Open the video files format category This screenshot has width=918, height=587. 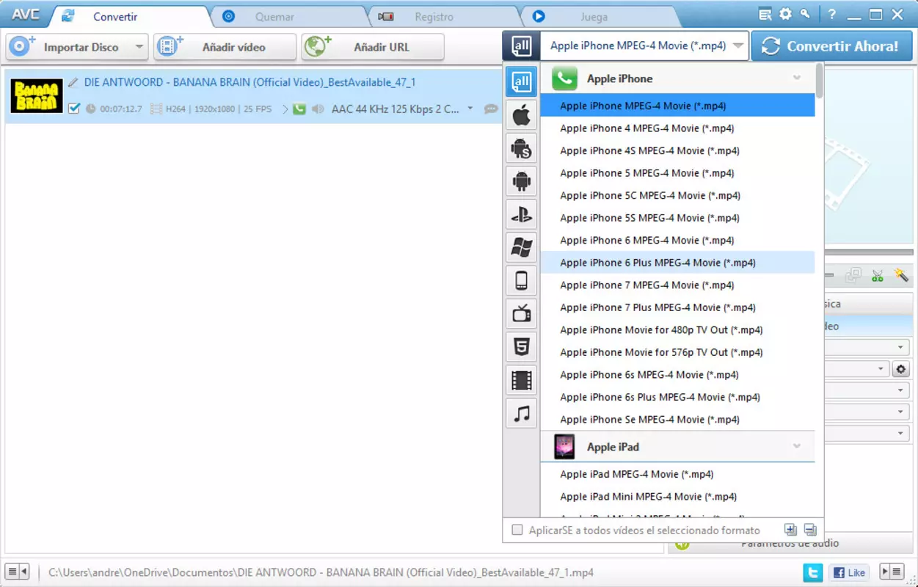pos(522,380)
